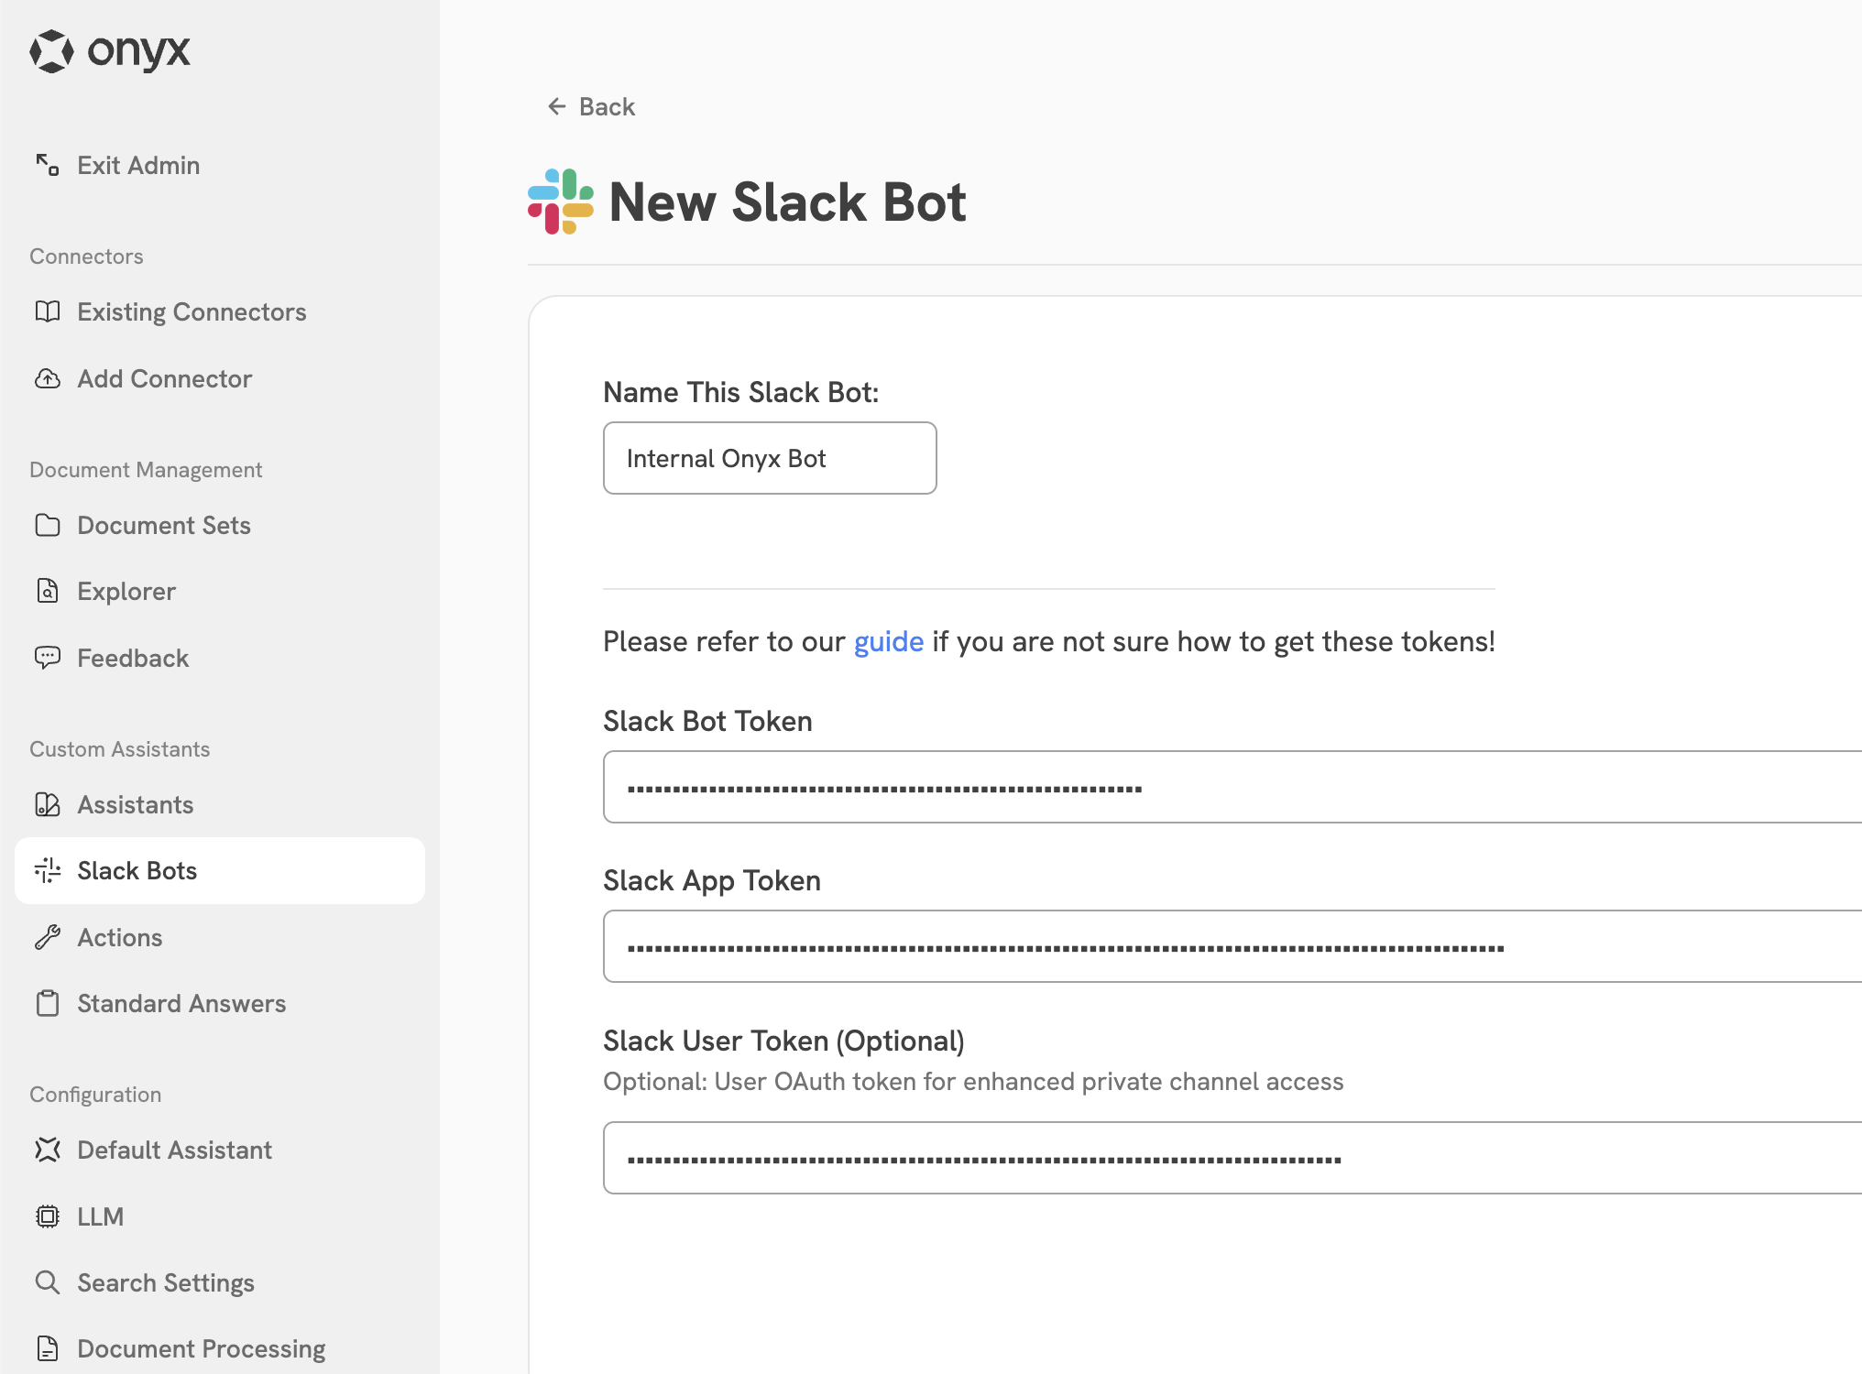Click the Feedback speech bubble icon
The height and width of the screenshot is (1374, 1862).
pos(48,657)
